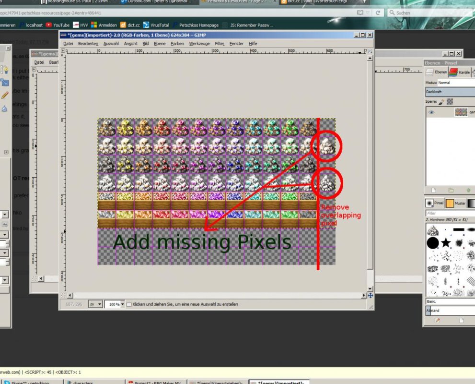This screenshot has height=384, width=475.
Task: Open the dict.cc bookmark
Action: coord(130,25)
